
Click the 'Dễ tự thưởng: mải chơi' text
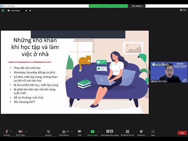point(29,98)
